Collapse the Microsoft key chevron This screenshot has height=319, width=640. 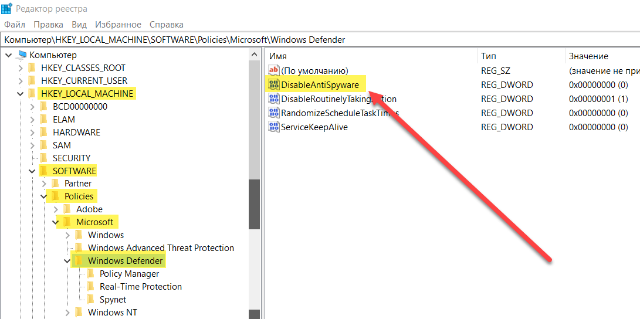coord(56,222)
